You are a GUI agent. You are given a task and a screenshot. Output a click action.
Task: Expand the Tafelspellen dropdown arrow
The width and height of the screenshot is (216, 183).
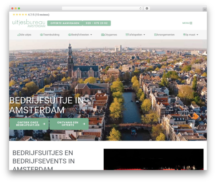click(x=144, y=35)
